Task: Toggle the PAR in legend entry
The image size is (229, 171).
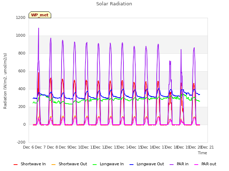Action: pos(179,164)
